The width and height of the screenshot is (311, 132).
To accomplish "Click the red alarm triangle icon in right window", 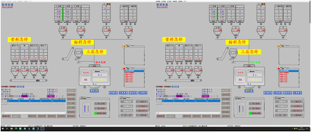I will coord(278,69).
